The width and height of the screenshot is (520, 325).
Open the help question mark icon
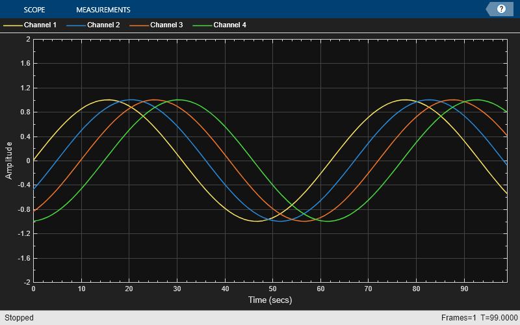pyautogui.click(x=501, y=9)
